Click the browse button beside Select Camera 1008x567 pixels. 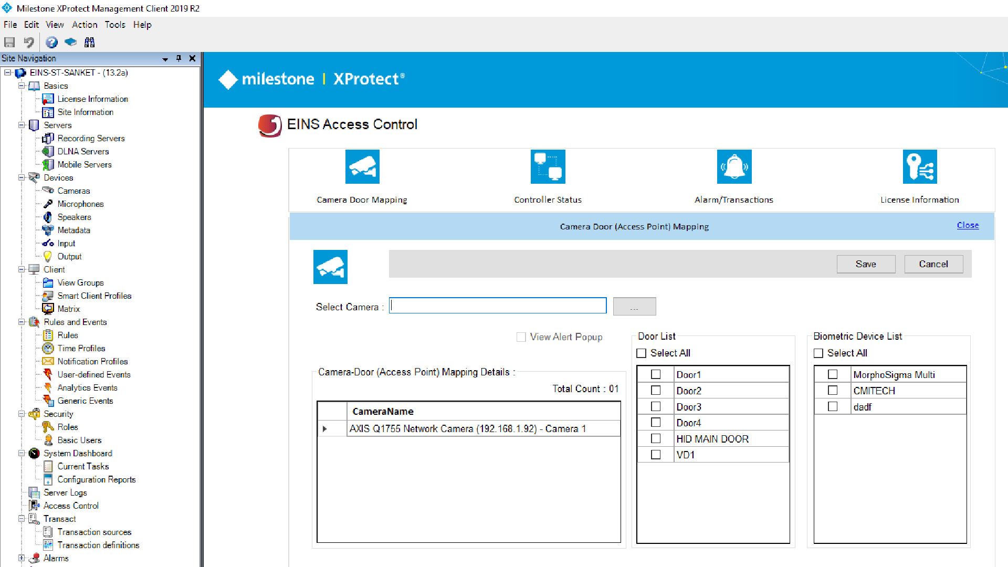[x=634, y=307]
